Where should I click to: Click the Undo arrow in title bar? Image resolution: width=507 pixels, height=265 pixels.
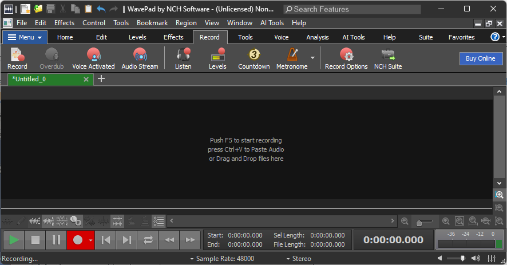[101, 9]
